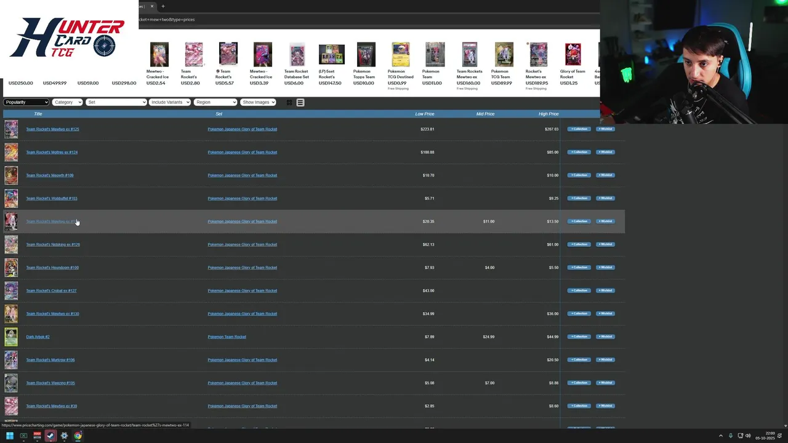
Task: Open Dark Arbok #2 link
Action: tap(38, 337)
